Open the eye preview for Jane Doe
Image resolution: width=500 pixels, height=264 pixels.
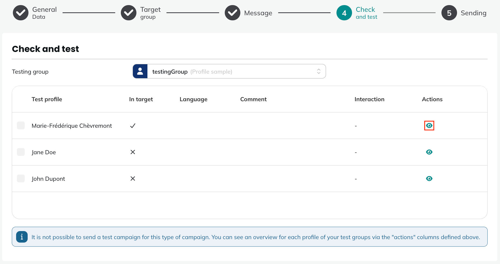point(429,152)
